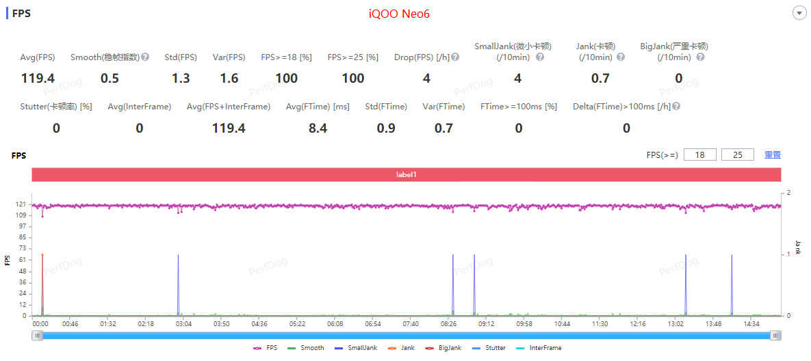
Task: Click the Jank value 0.7
Action: pos(600,79)
